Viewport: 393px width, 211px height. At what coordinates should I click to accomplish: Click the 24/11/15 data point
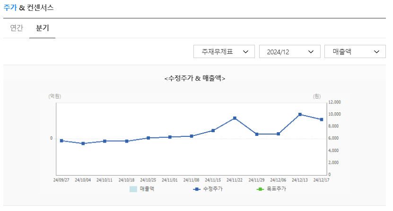[213, 130]
